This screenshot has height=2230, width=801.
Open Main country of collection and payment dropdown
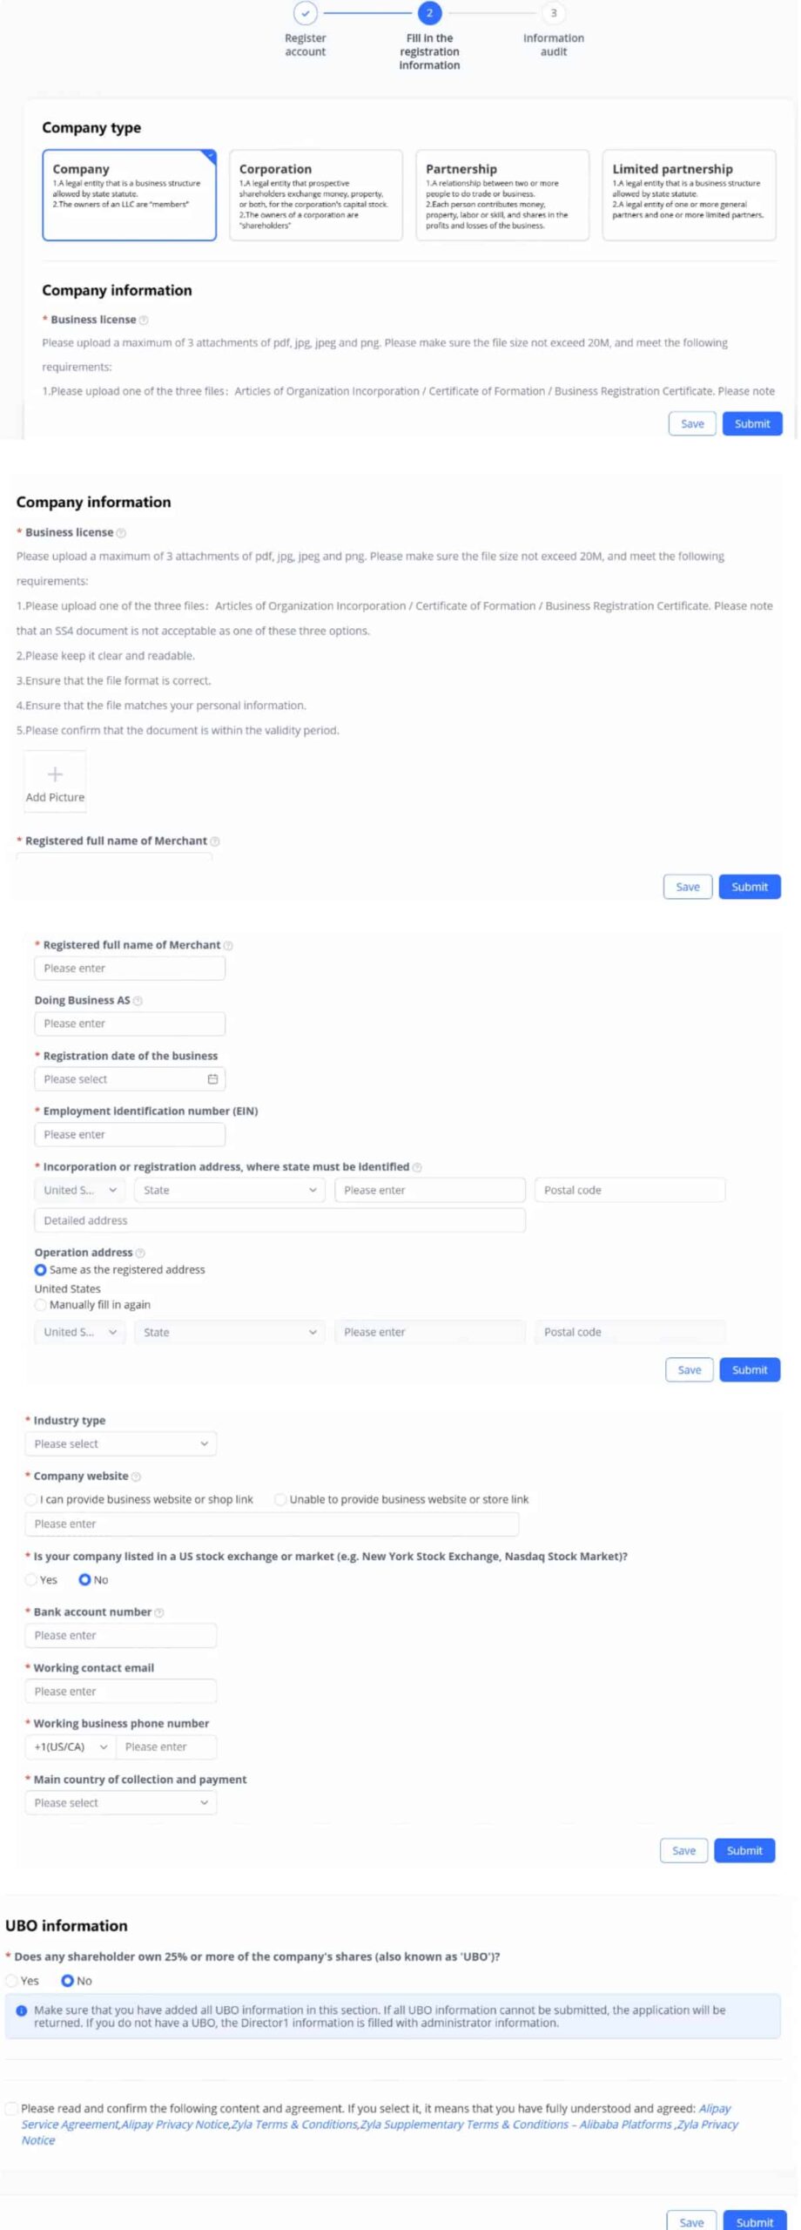(x=120, y=1802)
